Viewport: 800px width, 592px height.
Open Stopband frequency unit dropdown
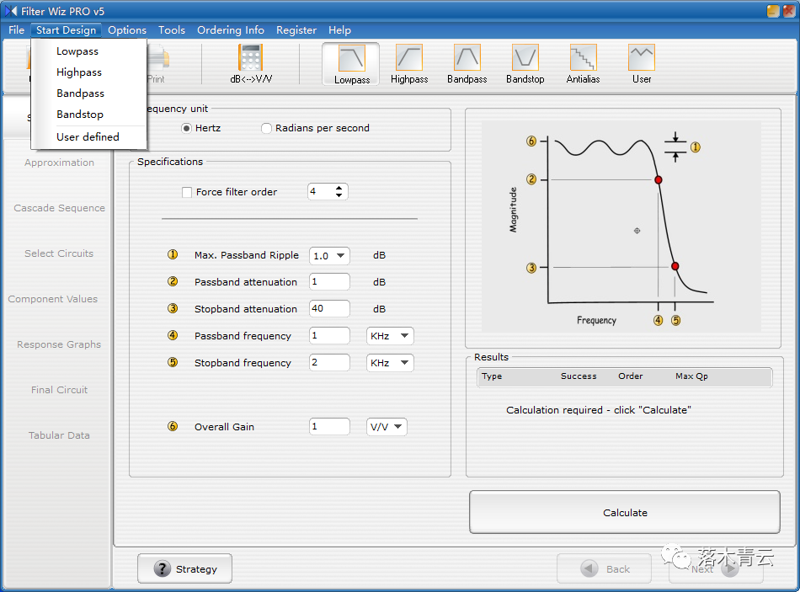point(390,363)
